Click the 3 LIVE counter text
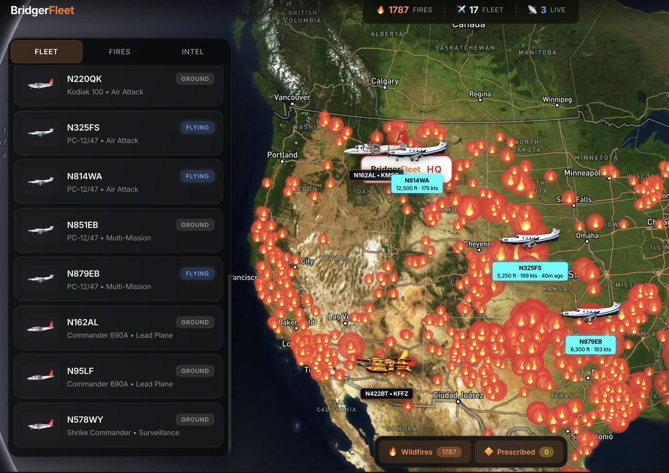The width and height of the screenshot is (669, 473). tap(553, 10)
